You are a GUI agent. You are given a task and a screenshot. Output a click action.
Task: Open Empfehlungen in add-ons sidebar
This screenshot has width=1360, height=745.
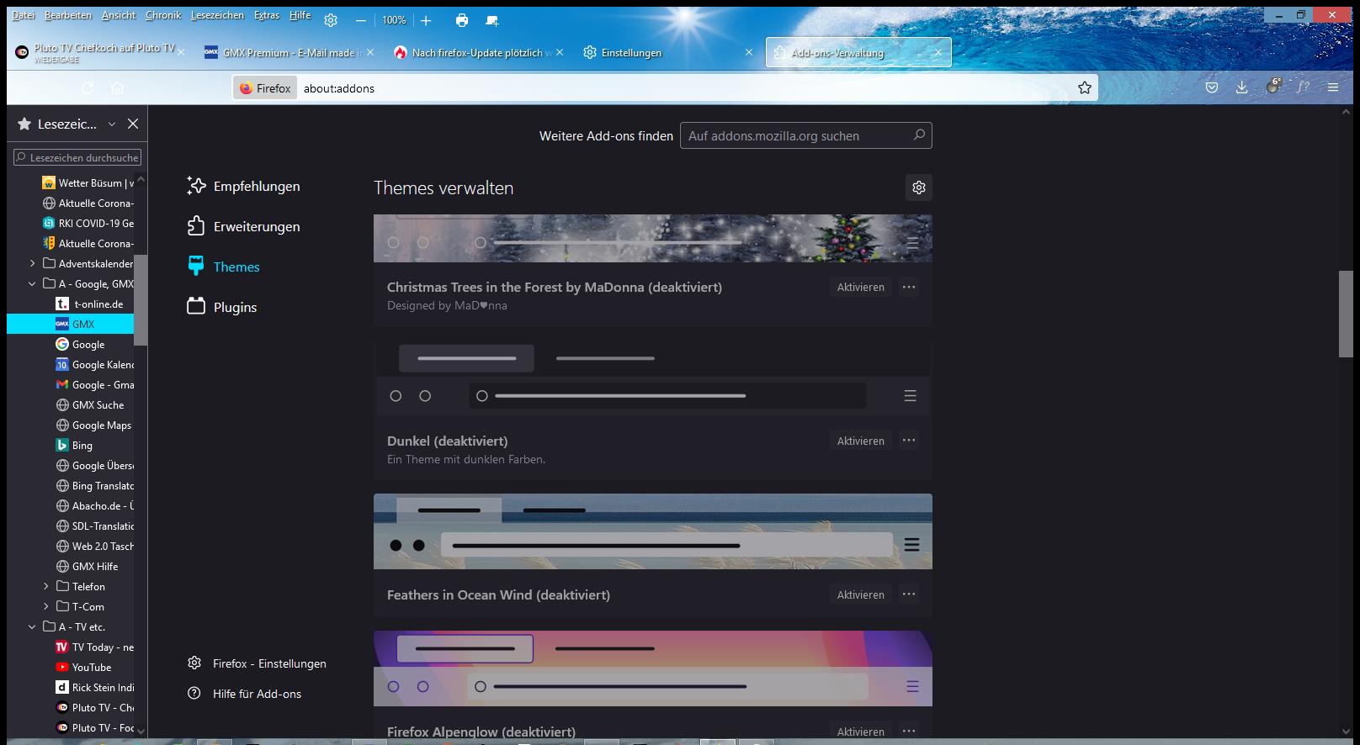pos(243,186)
